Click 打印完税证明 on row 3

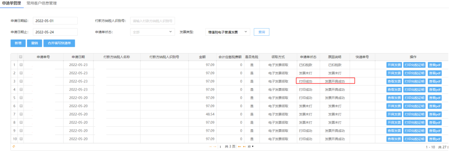pos(414,81)
